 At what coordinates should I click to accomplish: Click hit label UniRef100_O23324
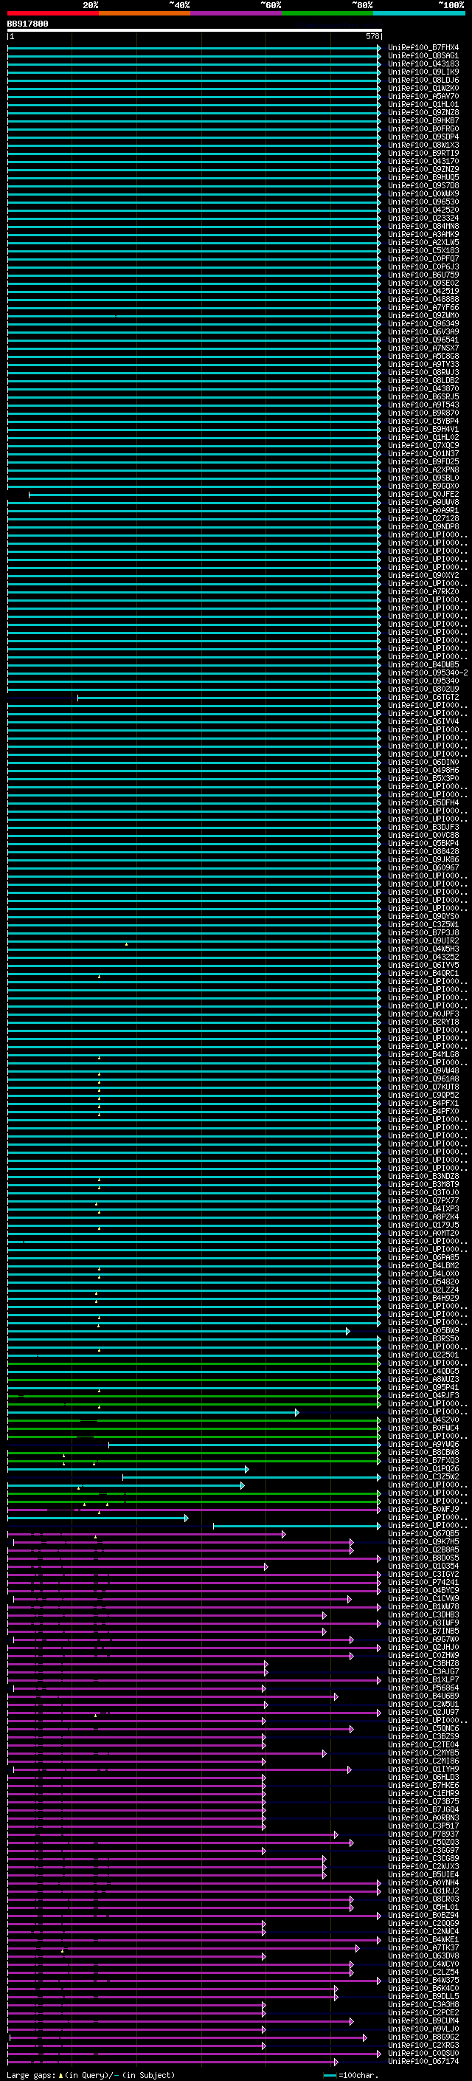pos(423,218)
